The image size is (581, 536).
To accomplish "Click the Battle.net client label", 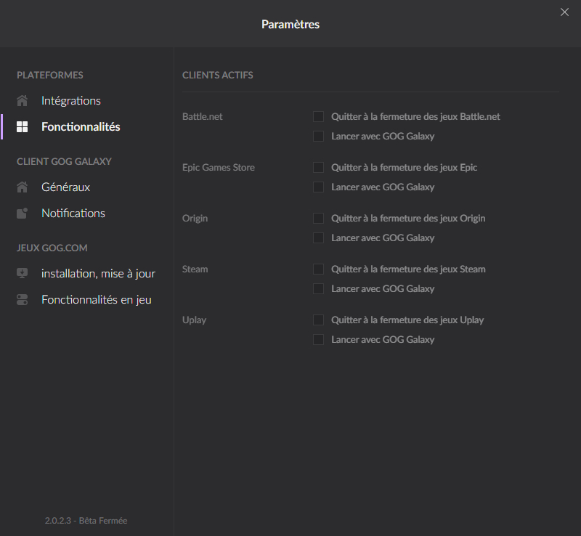I will [x=203, y=116].
